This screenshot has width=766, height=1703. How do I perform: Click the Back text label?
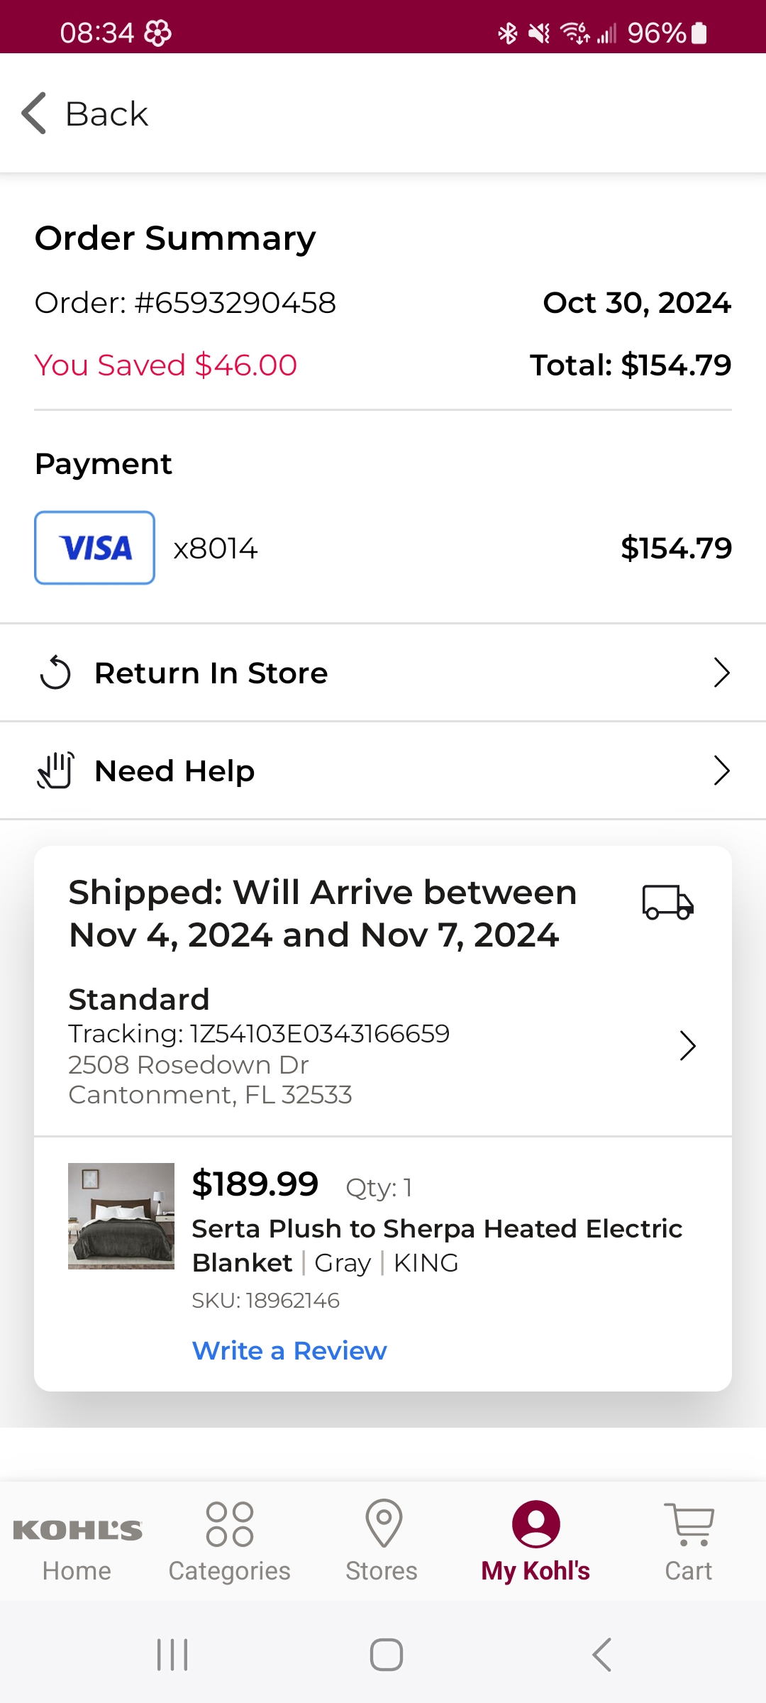pos(106,114)
